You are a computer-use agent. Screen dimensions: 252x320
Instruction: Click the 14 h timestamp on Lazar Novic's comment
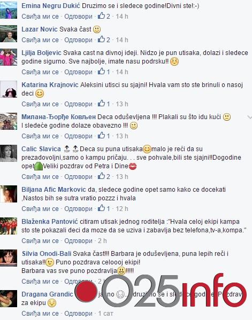(x=122, y=40)
